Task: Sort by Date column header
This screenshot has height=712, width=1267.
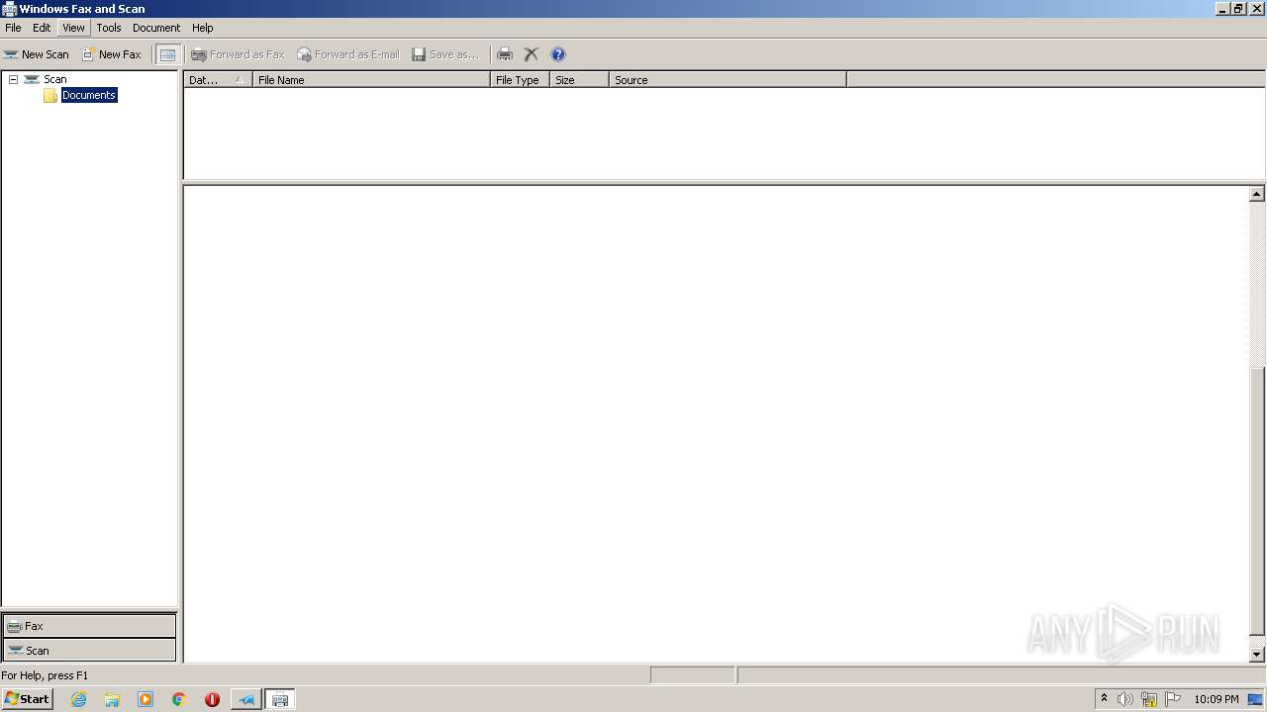Action: pos(218,80)
